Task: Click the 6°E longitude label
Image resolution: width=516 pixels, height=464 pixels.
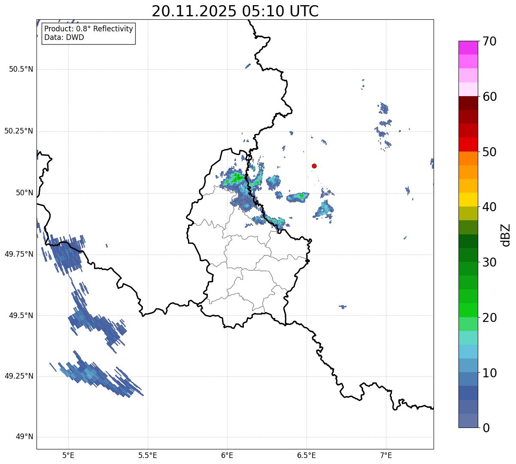Action: point(227,455)
